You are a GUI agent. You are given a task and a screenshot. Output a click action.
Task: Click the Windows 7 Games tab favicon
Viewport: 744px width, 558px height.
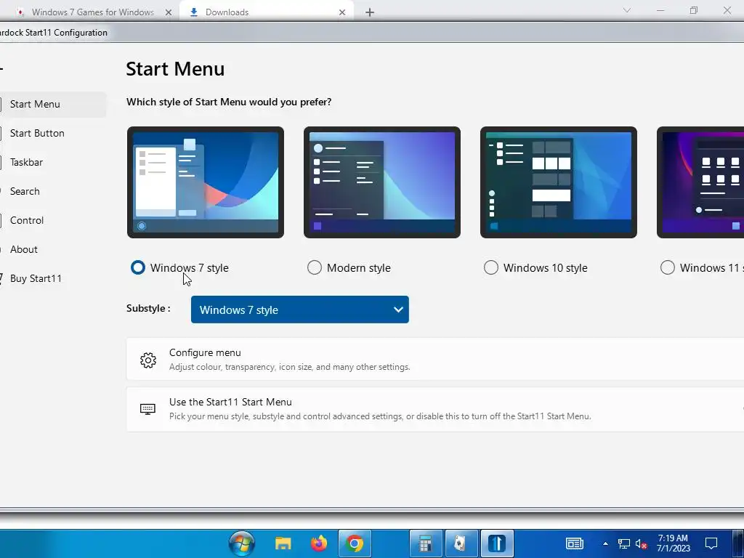pyautogui.click(x=20, y=12)
